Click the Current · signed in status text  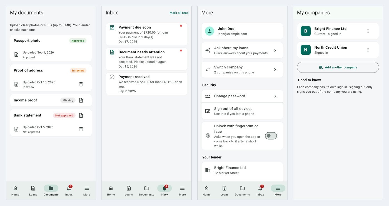[x=328, y=34]
